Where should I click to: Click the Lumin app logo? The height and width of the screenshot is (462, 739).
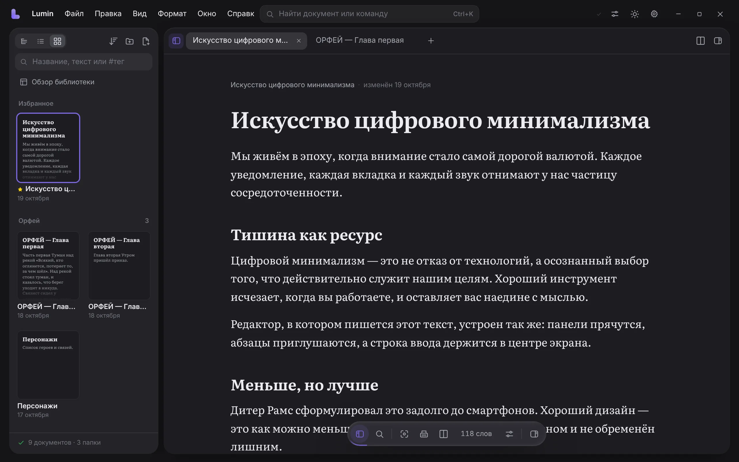pos(15,14)
